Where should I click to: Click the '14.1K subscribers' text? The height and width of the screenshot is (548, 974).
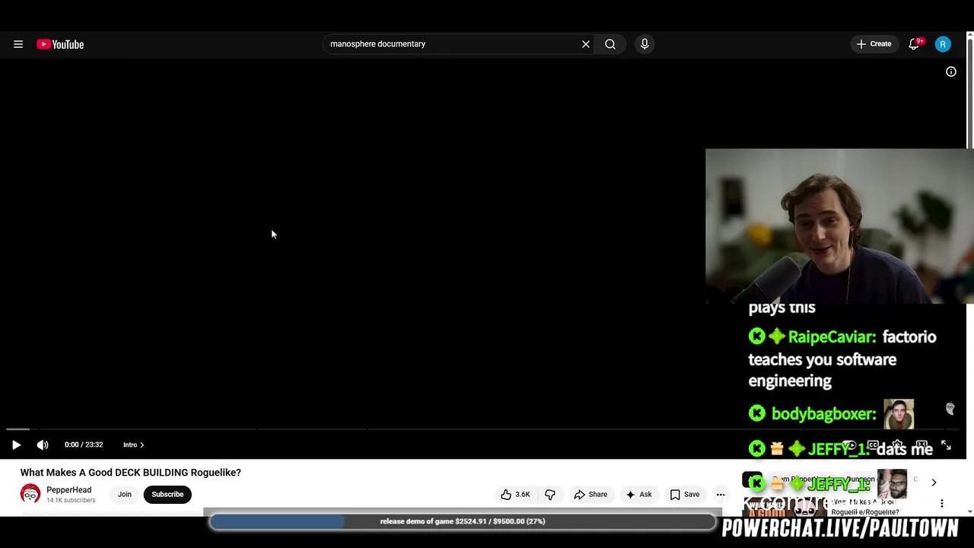[71, 501]
